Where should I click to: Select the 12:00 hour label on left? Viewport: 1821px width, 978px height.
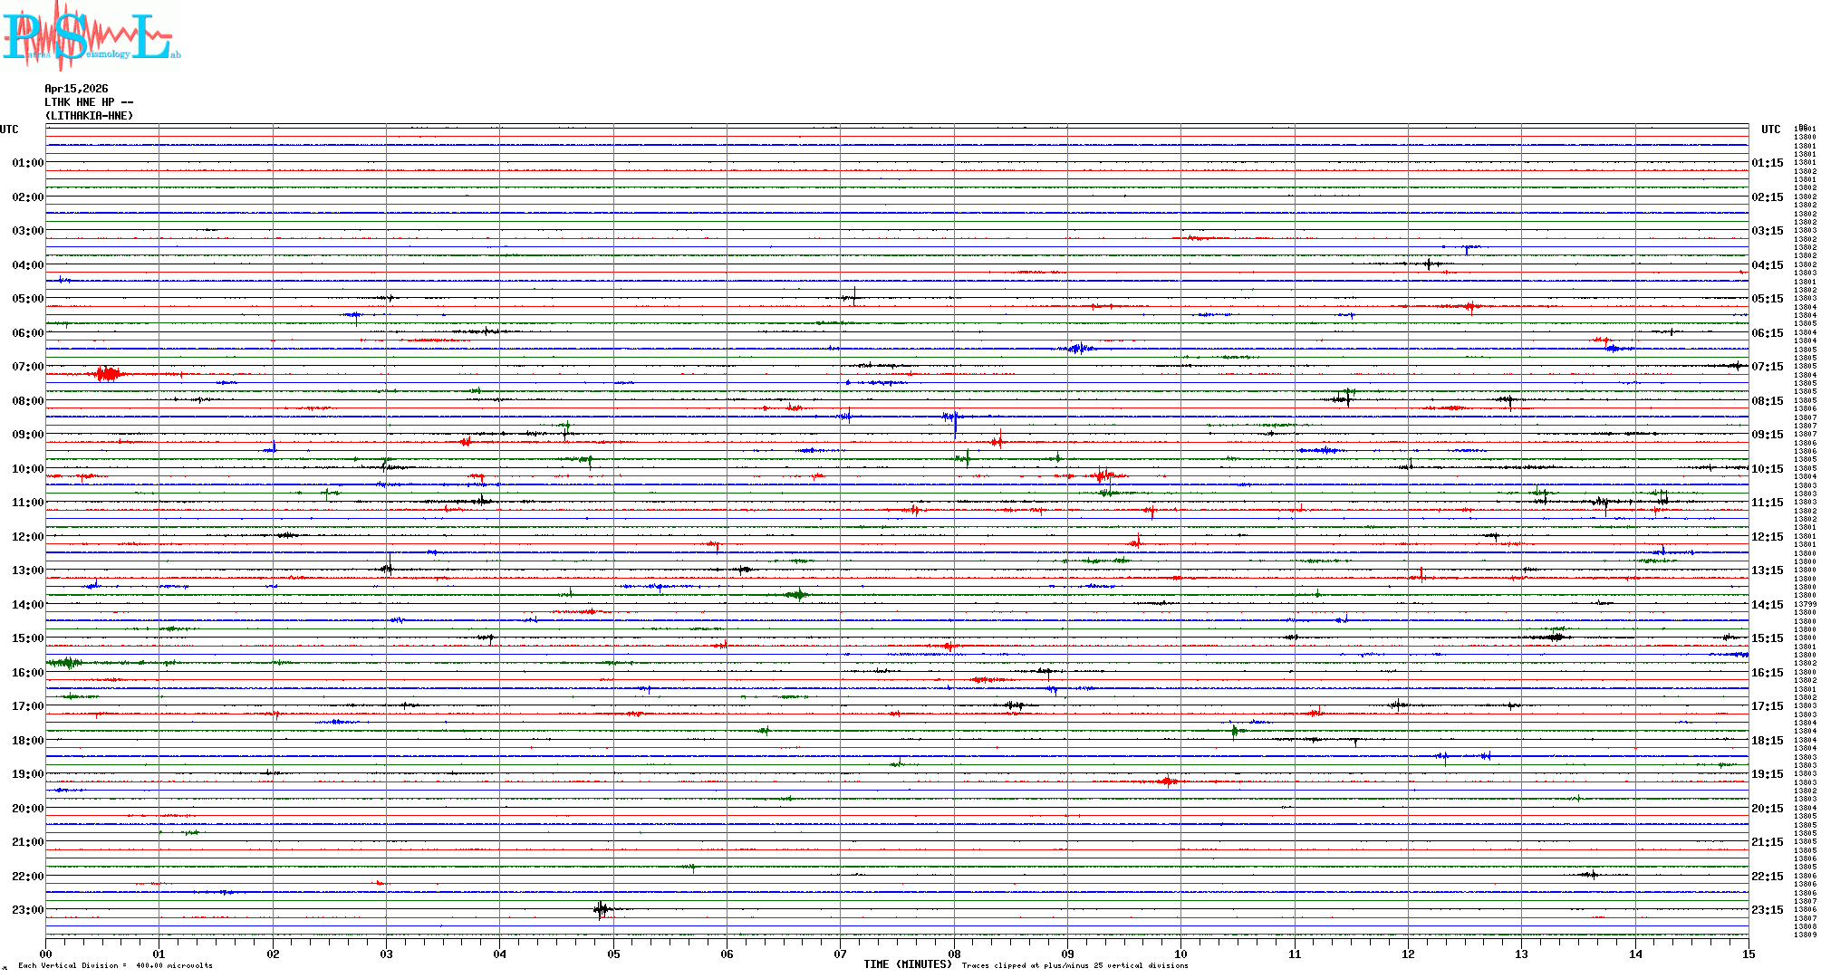[27, 537]
